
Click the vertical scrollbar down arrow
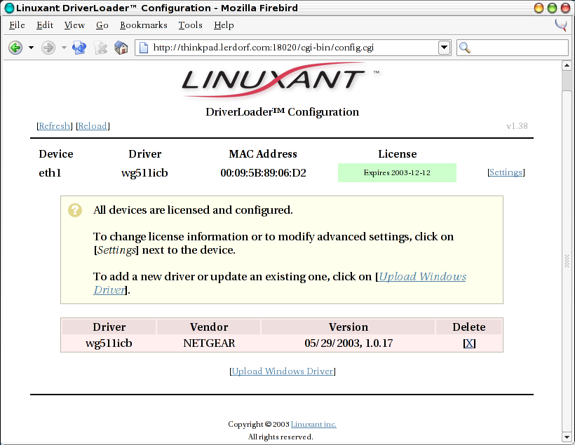tap(567, 437)
